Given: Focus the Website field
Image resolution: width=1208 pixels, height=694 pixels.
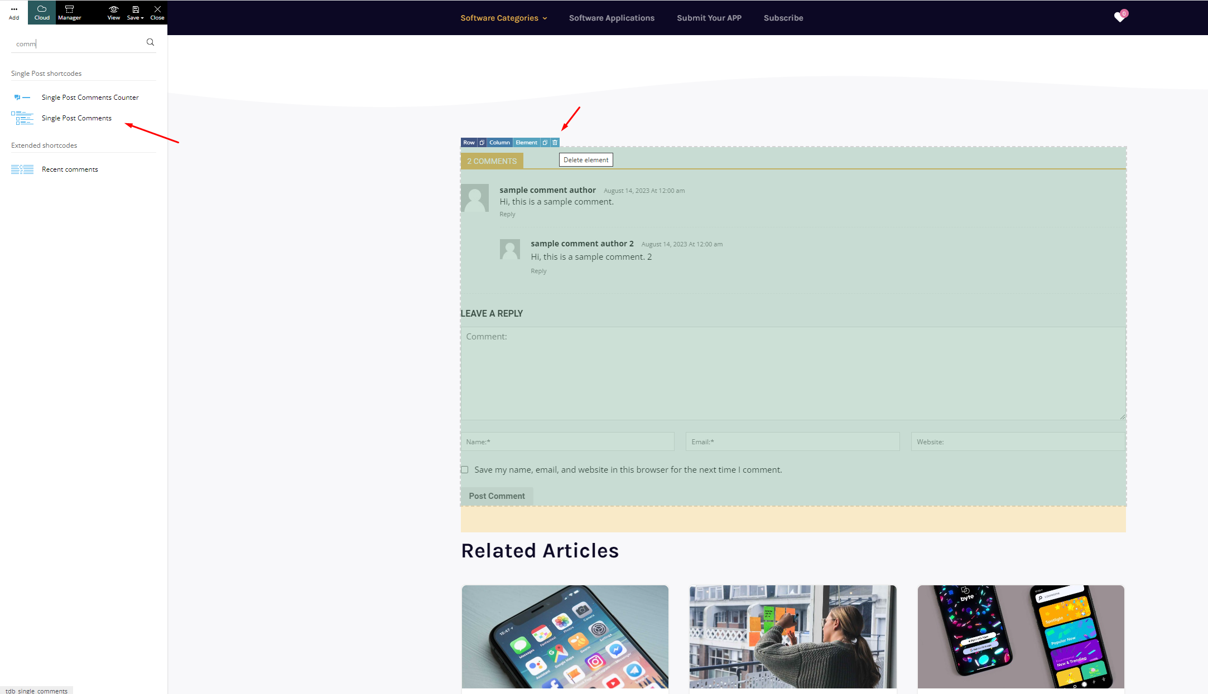Looking at the screenshot, I should click(x=1018, y=441).
